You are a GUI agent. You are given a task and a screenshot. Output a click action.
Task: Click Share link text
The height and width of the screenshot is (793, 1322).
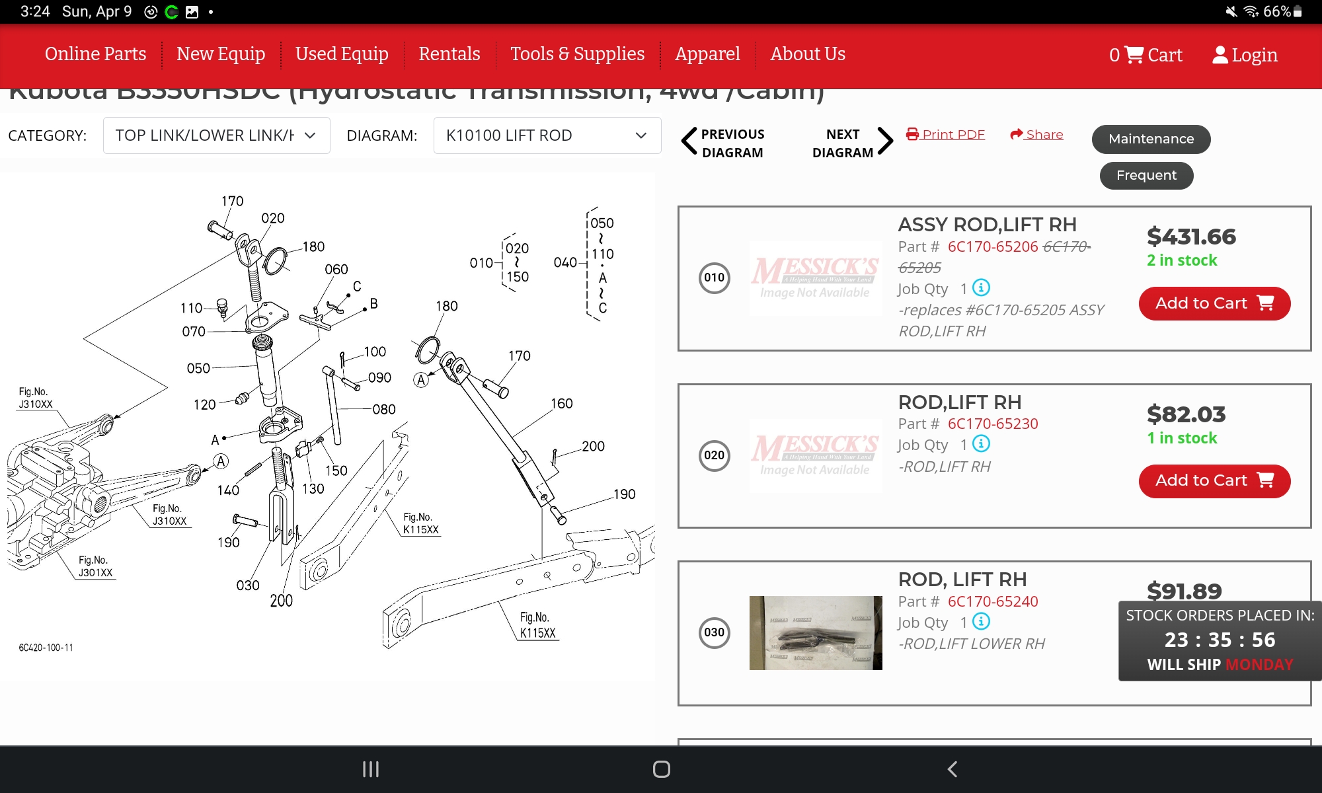(1044, 134)
